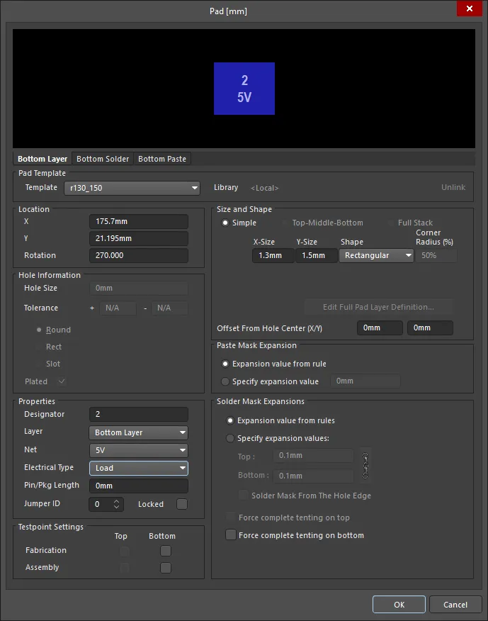This screenshot has height=621, width=488.
Task: Open the Layer dropdown showing Bottom Layer
Action: 139,433
